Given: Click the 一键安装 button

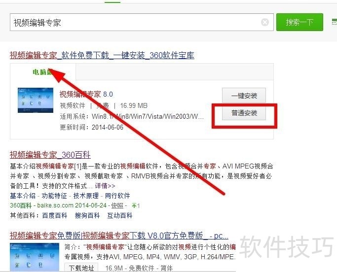Looking at the screenshot, I should [x=244, y=96].
